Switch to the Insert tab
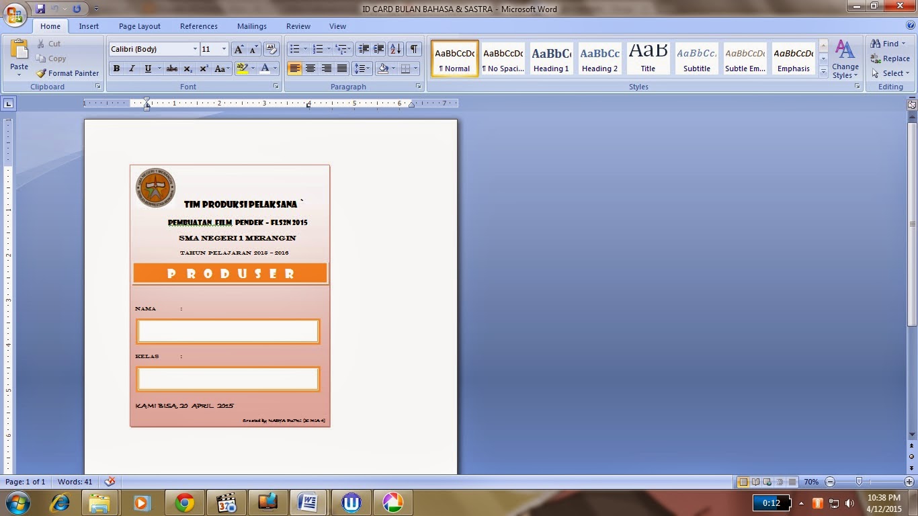The height and width of the screenshot is (516, 918). coord(89,26)
